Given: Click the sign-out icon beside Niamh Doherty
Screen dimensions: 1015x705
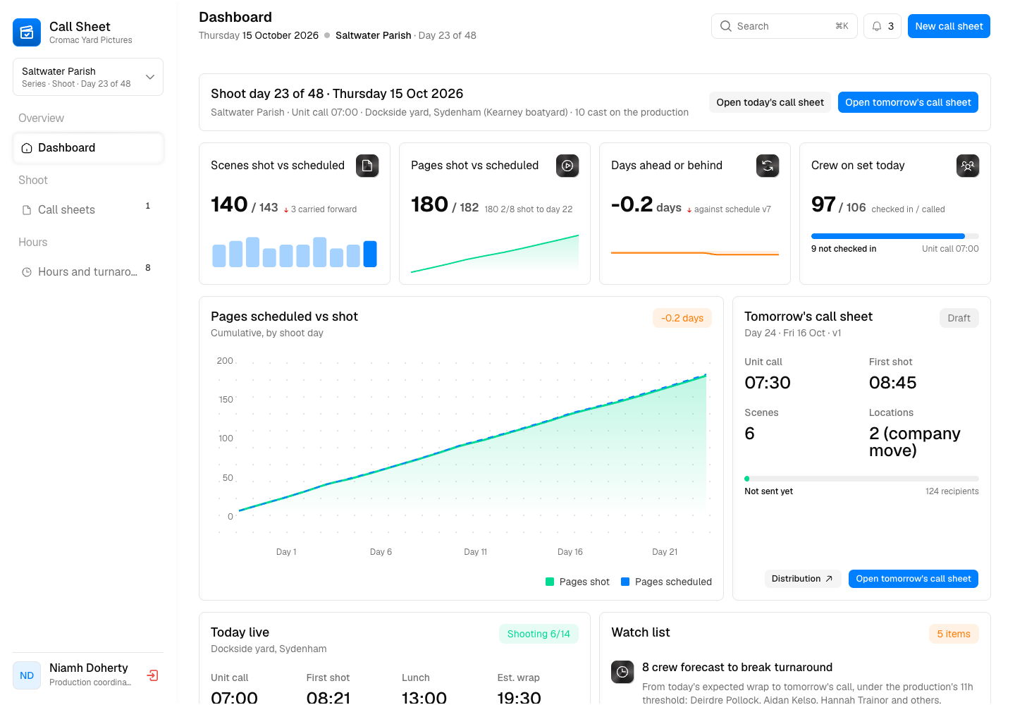Looking at the screenshot, I should point(152,675).
